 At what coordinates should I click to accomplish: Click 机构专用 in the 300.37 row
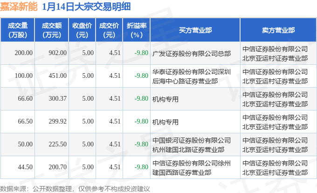(165, 99)
